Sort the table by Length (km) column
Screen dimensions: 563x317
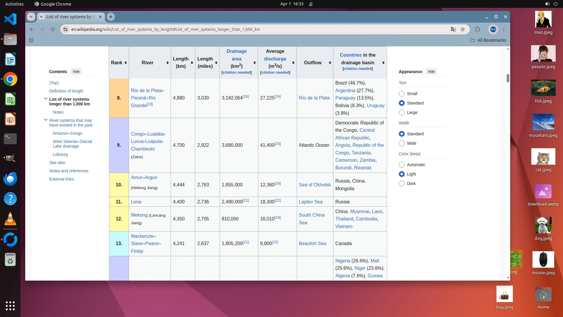[x=192, y=63]
